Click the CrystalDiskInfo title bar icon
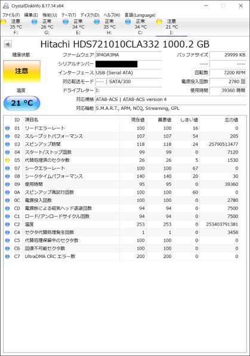Image resolution: width=250 pixels, height=356 pixels. tap(6, 6)
